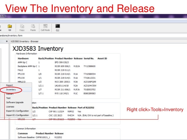Viewport: 187px width, 140px height.
Task: Click the RAU SW not part of baseline note
Action: [x=96, y=115]
